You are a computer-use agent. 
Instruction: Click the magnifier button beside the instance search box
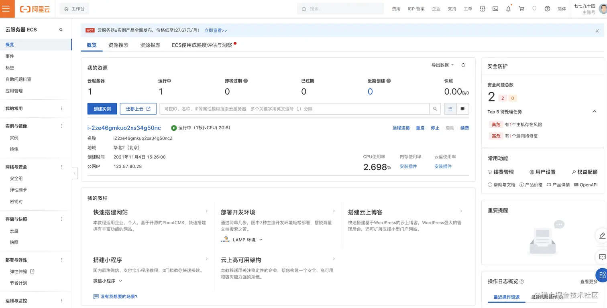[435, 109]
